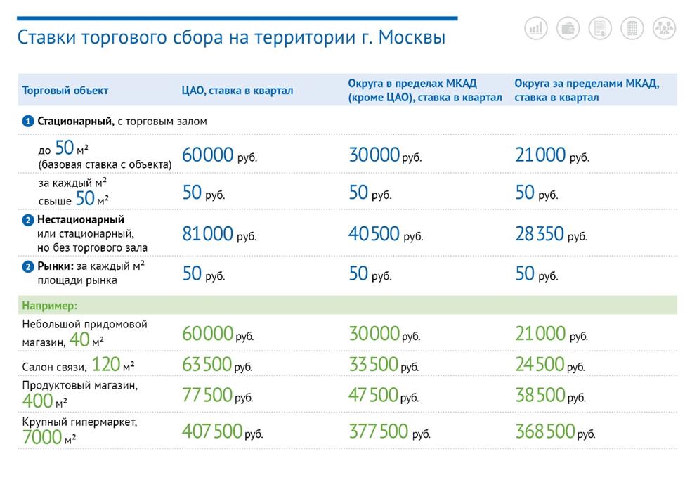Click the Салон связи 120 м² row label
This screenshot has height=487, width=685.
coord(78,365)
